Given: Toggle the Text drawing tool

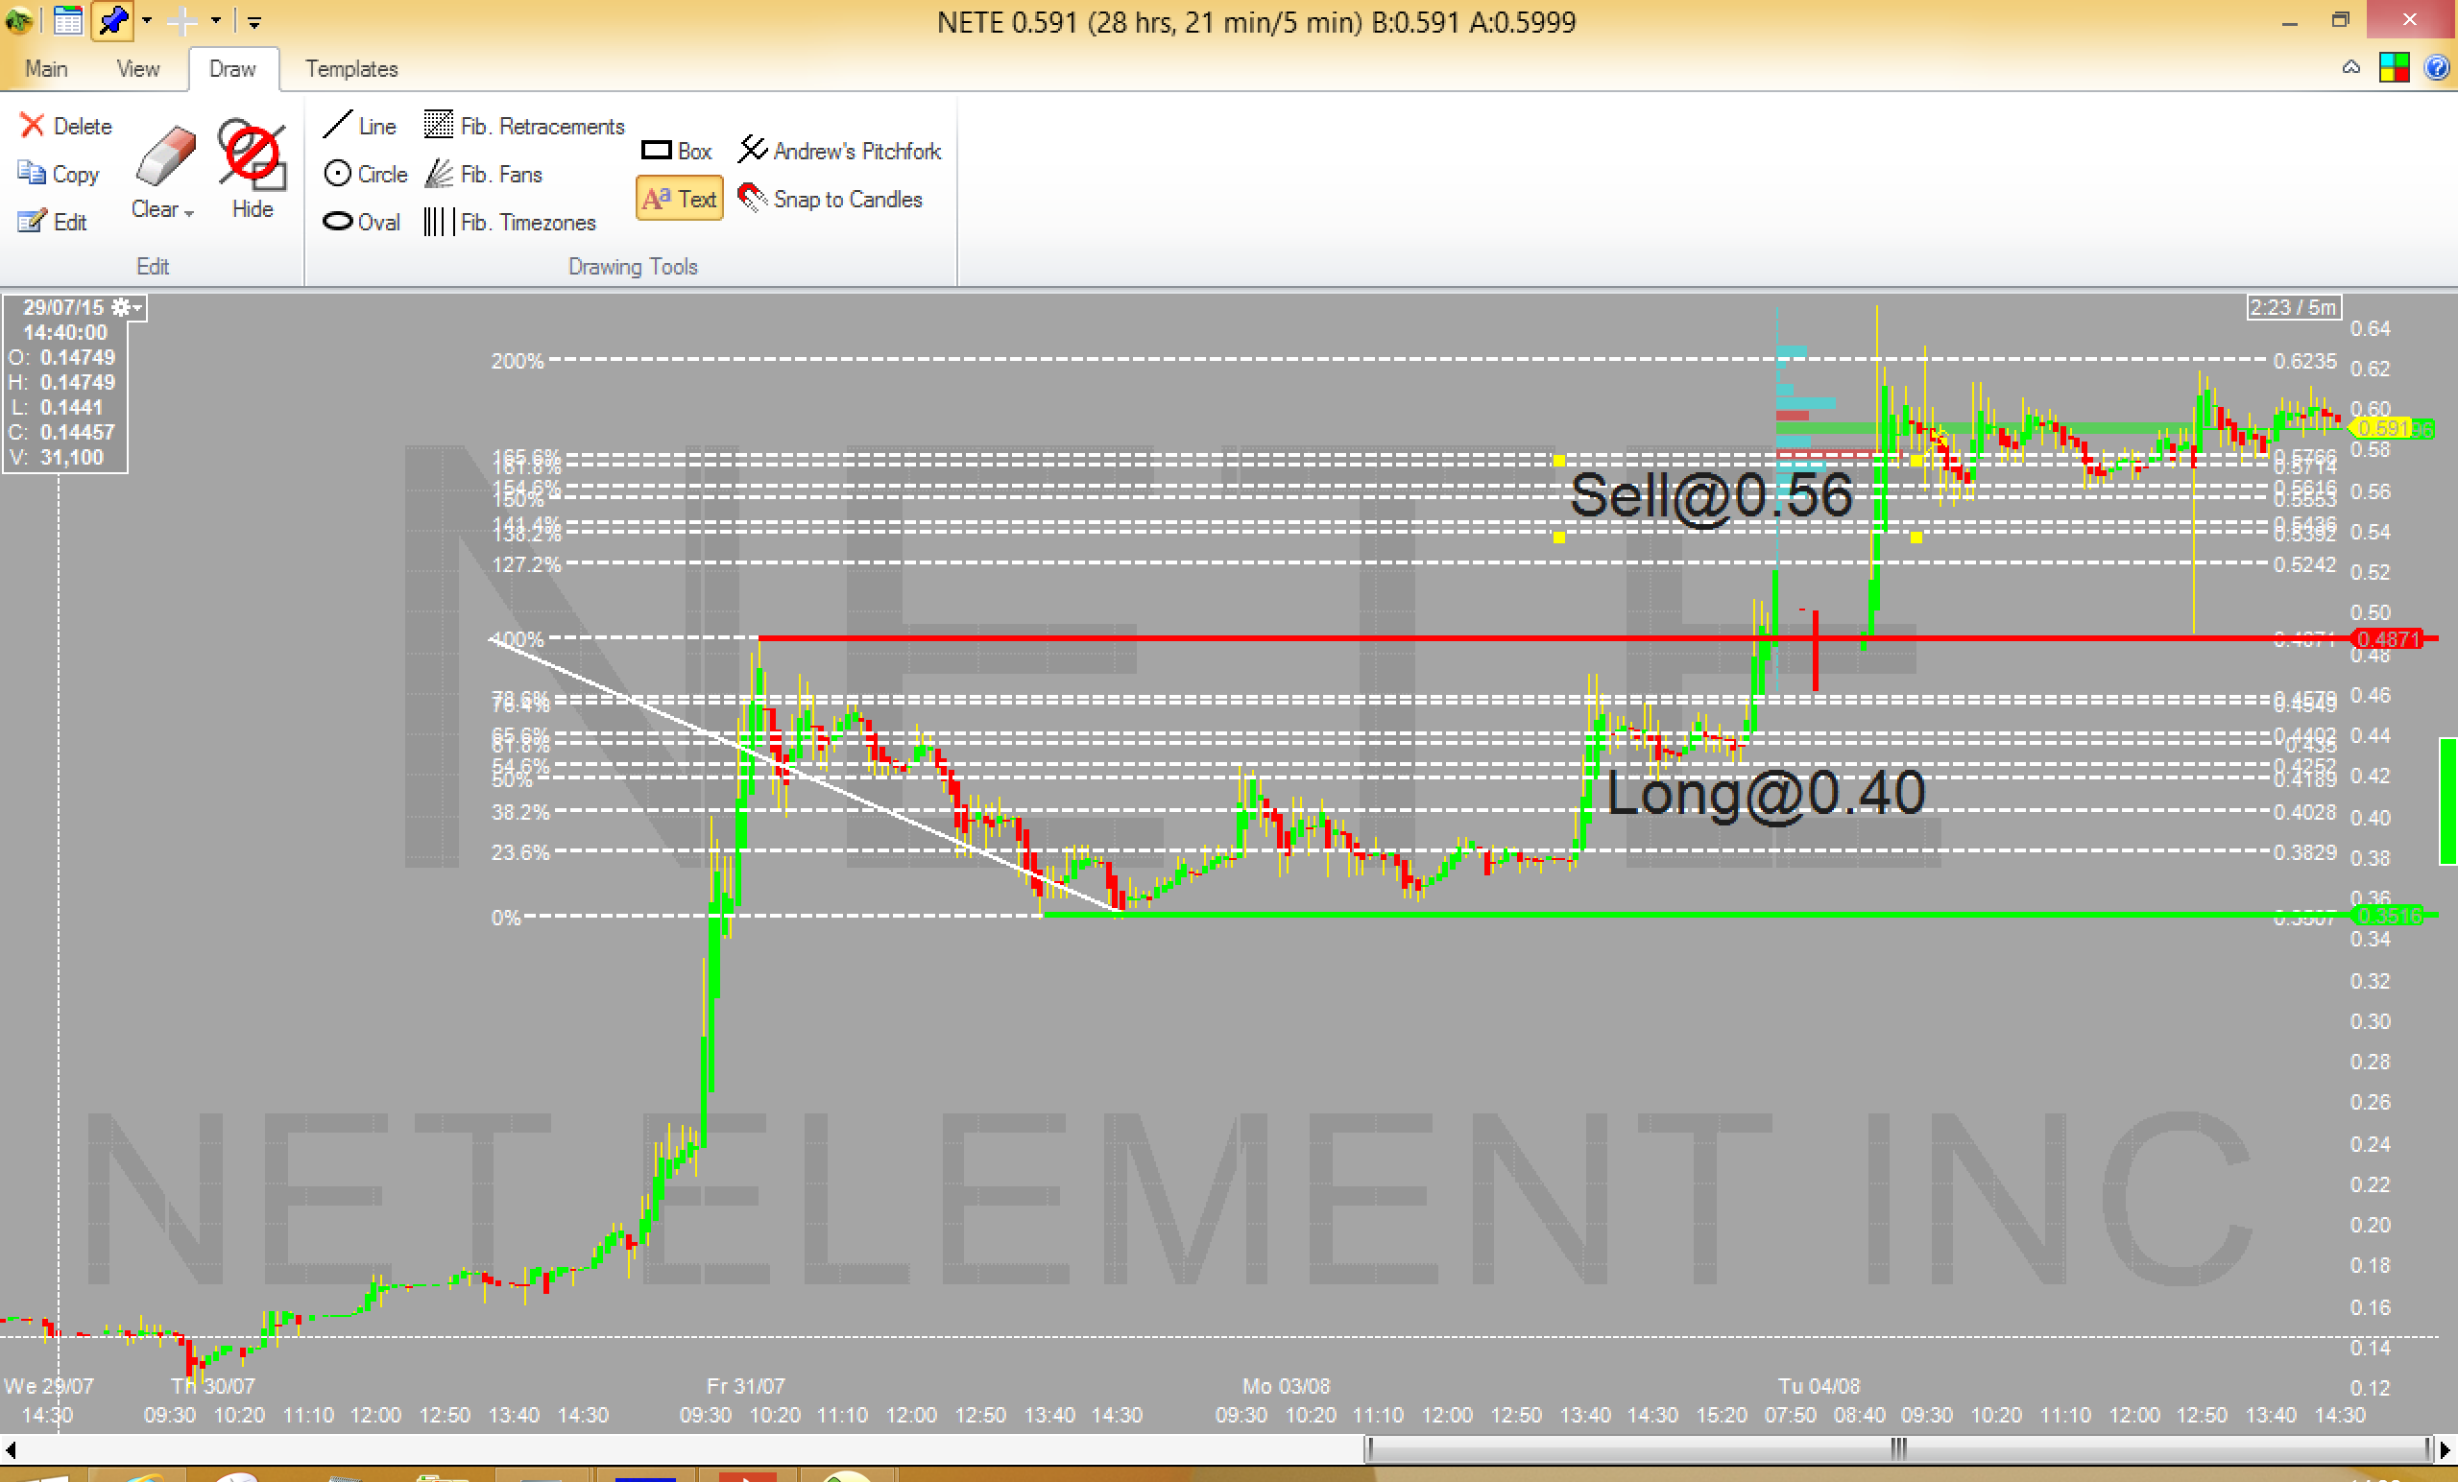Looking at the screenshot, I should (x=680, y=199).
